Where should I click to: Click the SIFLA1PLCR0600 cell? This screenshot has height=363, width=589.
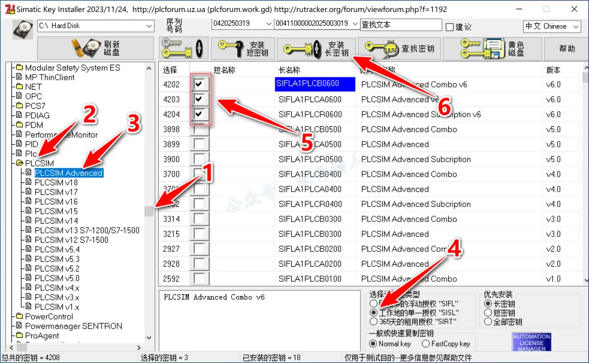[x=315, y=114]
